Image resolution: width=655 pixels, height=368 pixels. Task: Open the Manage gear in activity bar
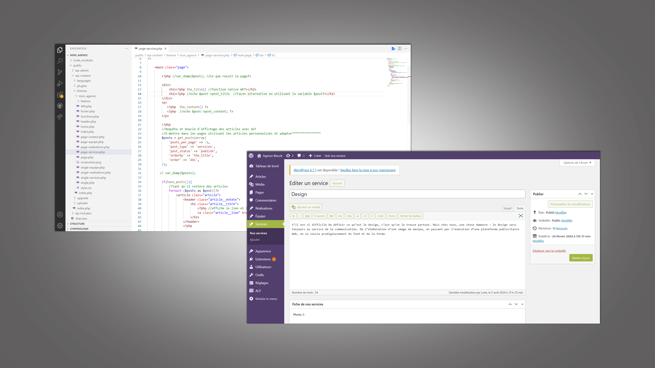click(60, 226)
